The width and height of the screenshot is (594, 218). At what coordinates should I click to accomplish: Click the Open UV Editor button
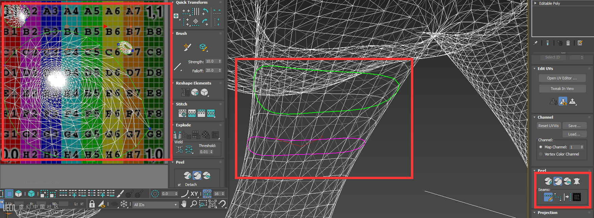click(562, 78)
